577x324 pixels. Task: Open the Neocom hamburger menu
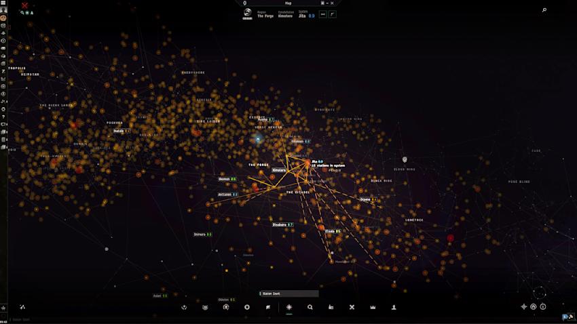[x=3, y=3]
